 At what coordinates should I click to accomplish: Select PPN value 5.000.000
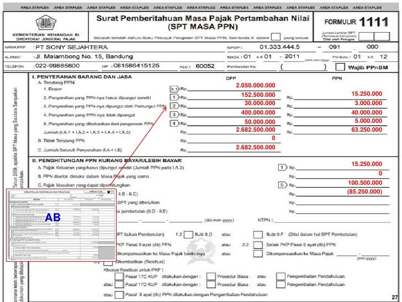click(x=368, y=121)
